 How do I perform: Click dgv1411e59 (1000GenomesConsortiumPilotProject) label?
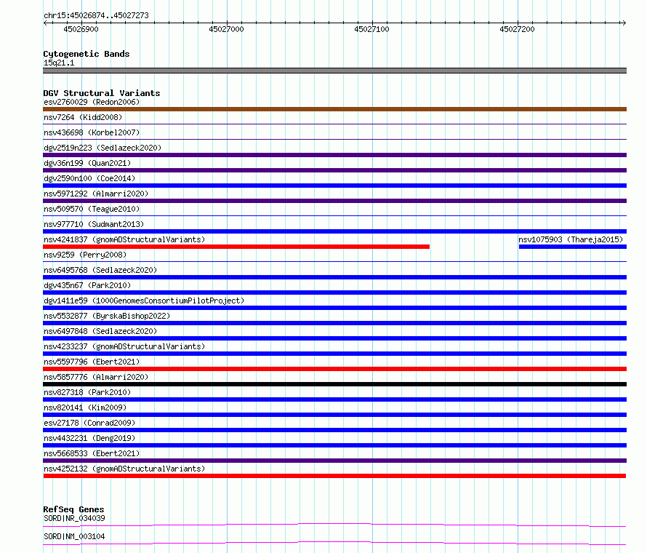[x=144, y=301]
